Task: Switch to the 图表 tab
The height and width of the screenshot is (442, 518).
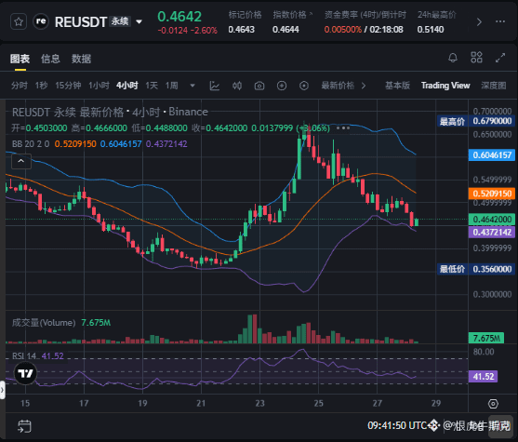Action: pos(20,59)
